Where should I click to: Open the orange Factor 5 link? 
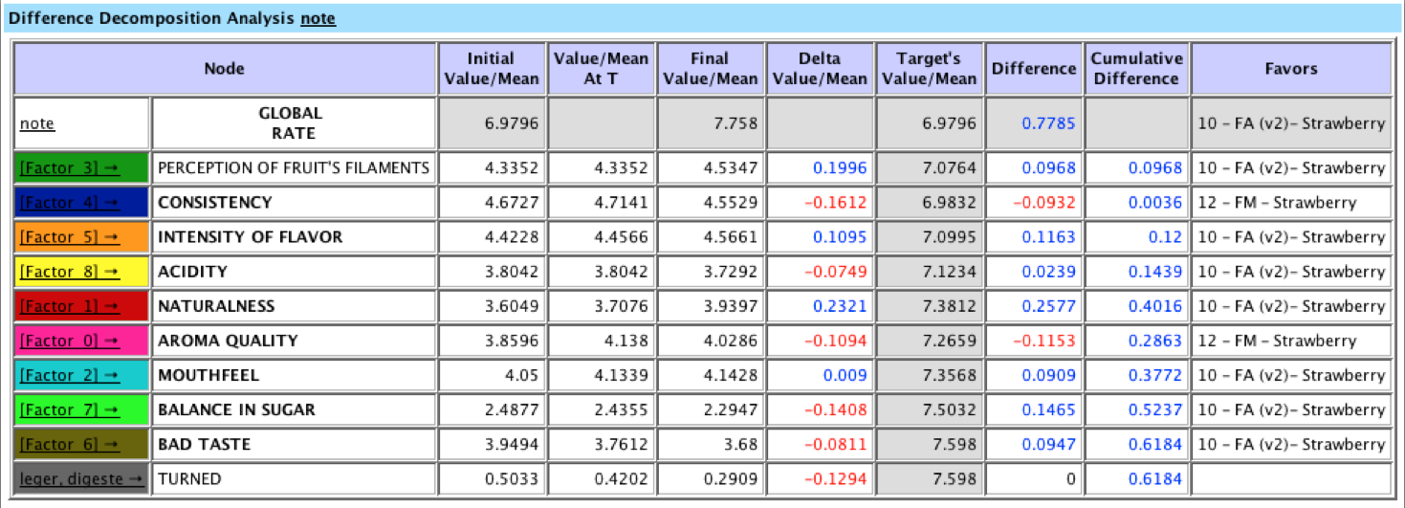[68, 237]
